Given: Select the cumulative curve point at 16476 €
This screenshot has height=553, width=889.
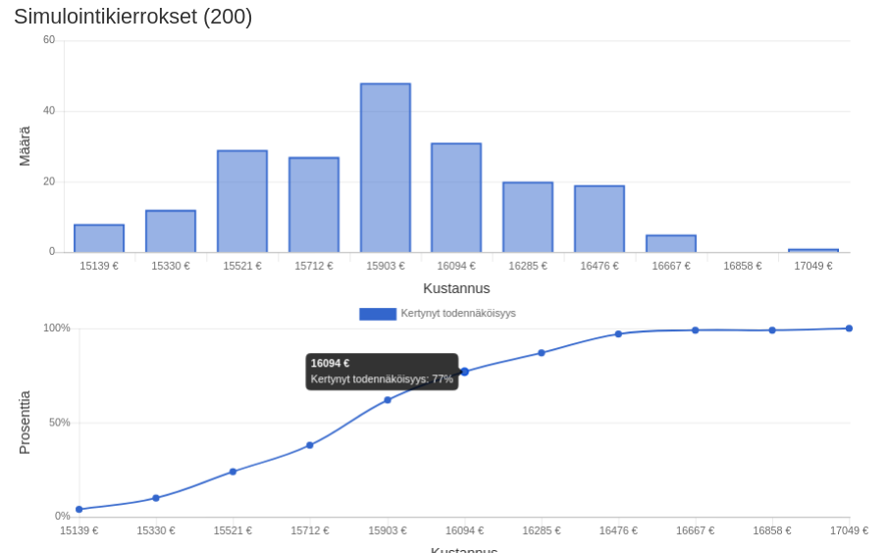Looking at the screenshot, I should pyautogui.click(x=618, y=334).
